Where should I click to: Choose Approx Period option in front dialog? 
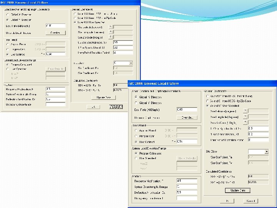pyautogui.click(x=136, y=130)
